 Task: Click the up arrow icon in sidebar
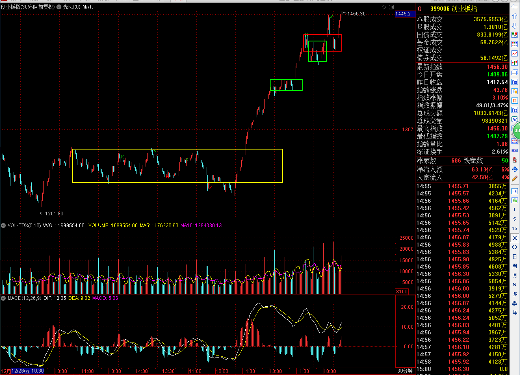515,17
